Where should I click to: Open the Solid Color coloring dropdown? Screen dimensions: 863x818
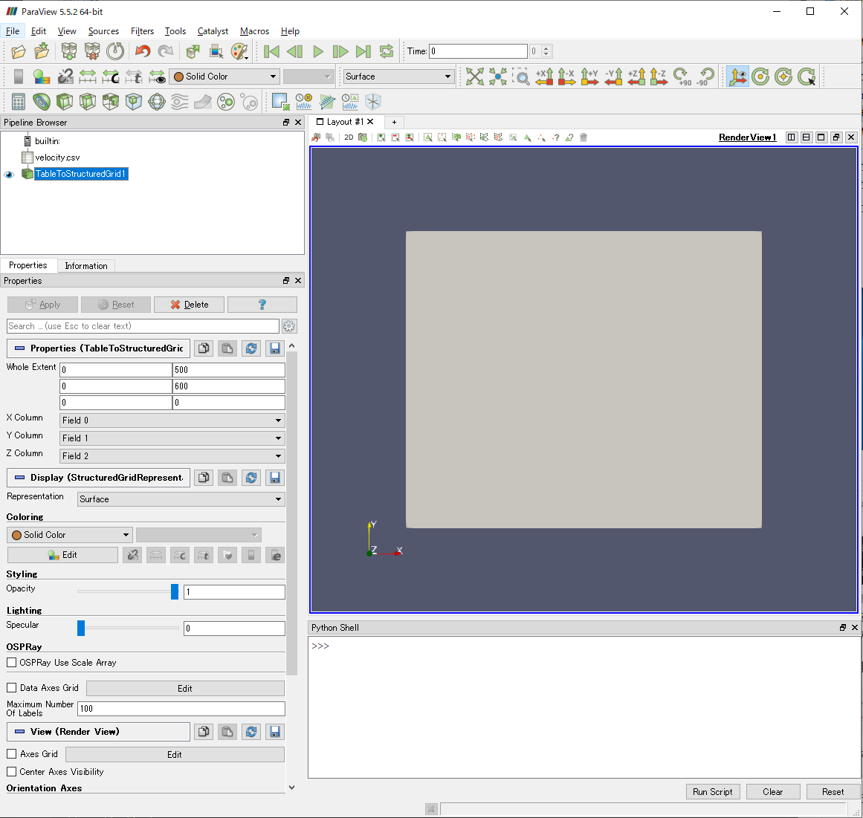click(x=68, y=534)
